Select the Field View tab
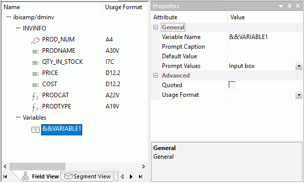304x183 pixels. (x=40, y=176)
